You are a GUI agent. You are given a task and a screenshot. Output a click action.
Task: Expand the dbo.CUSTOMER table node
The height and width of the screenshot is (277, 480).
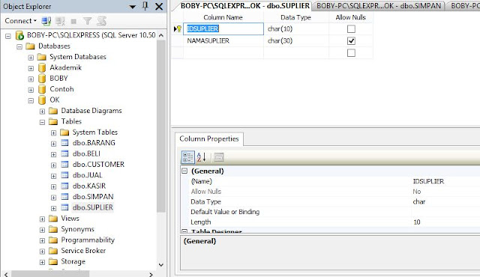(53, 165)
